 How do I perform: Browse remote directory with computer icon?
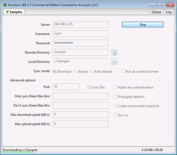pos(114,52)
